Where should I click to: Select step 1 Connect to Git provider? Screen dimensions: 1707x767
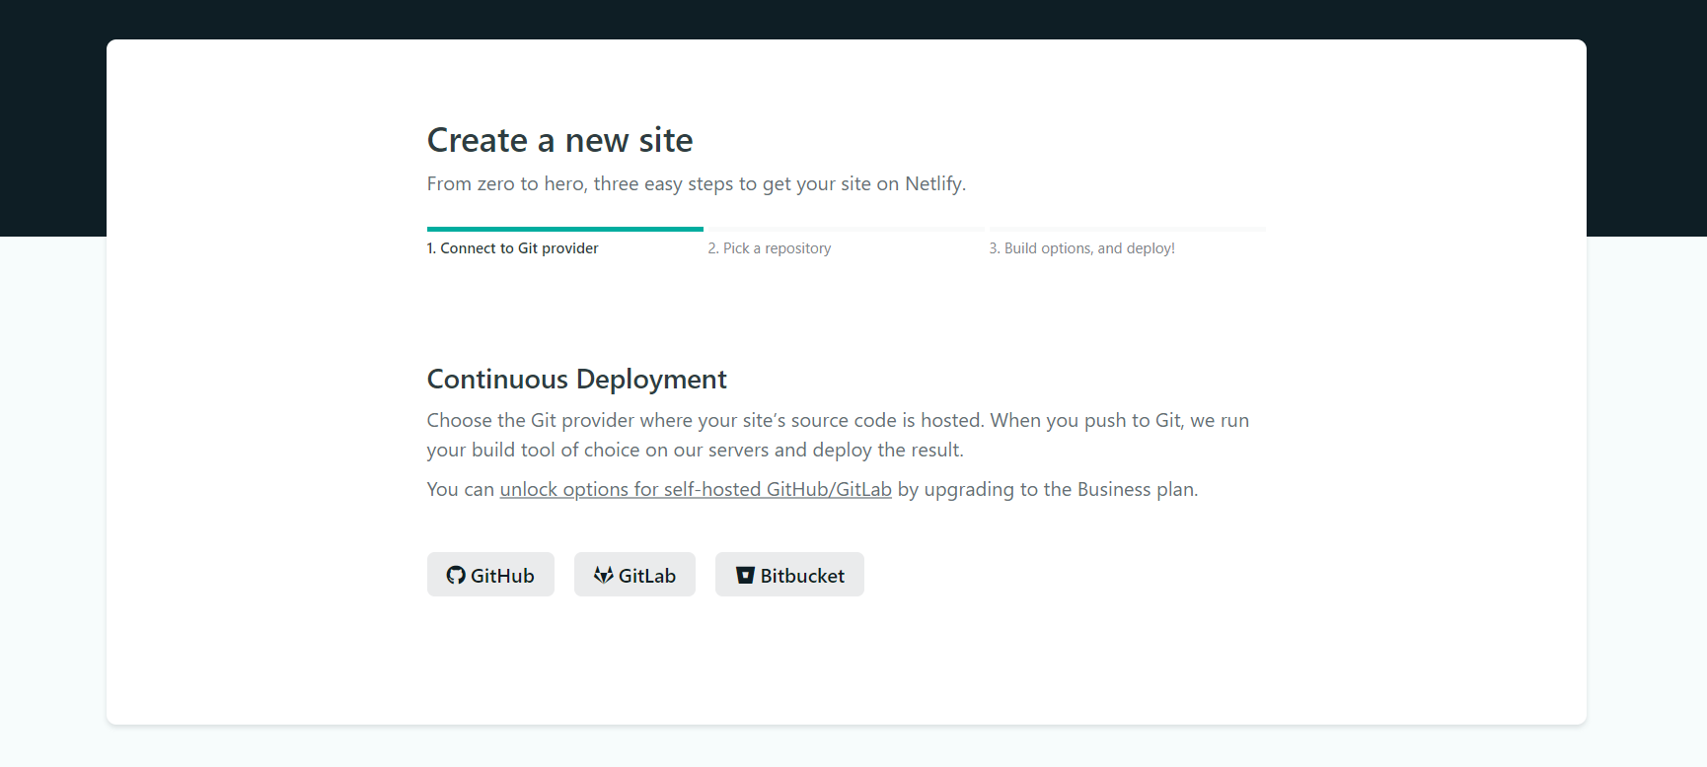(x=513, y=248)
